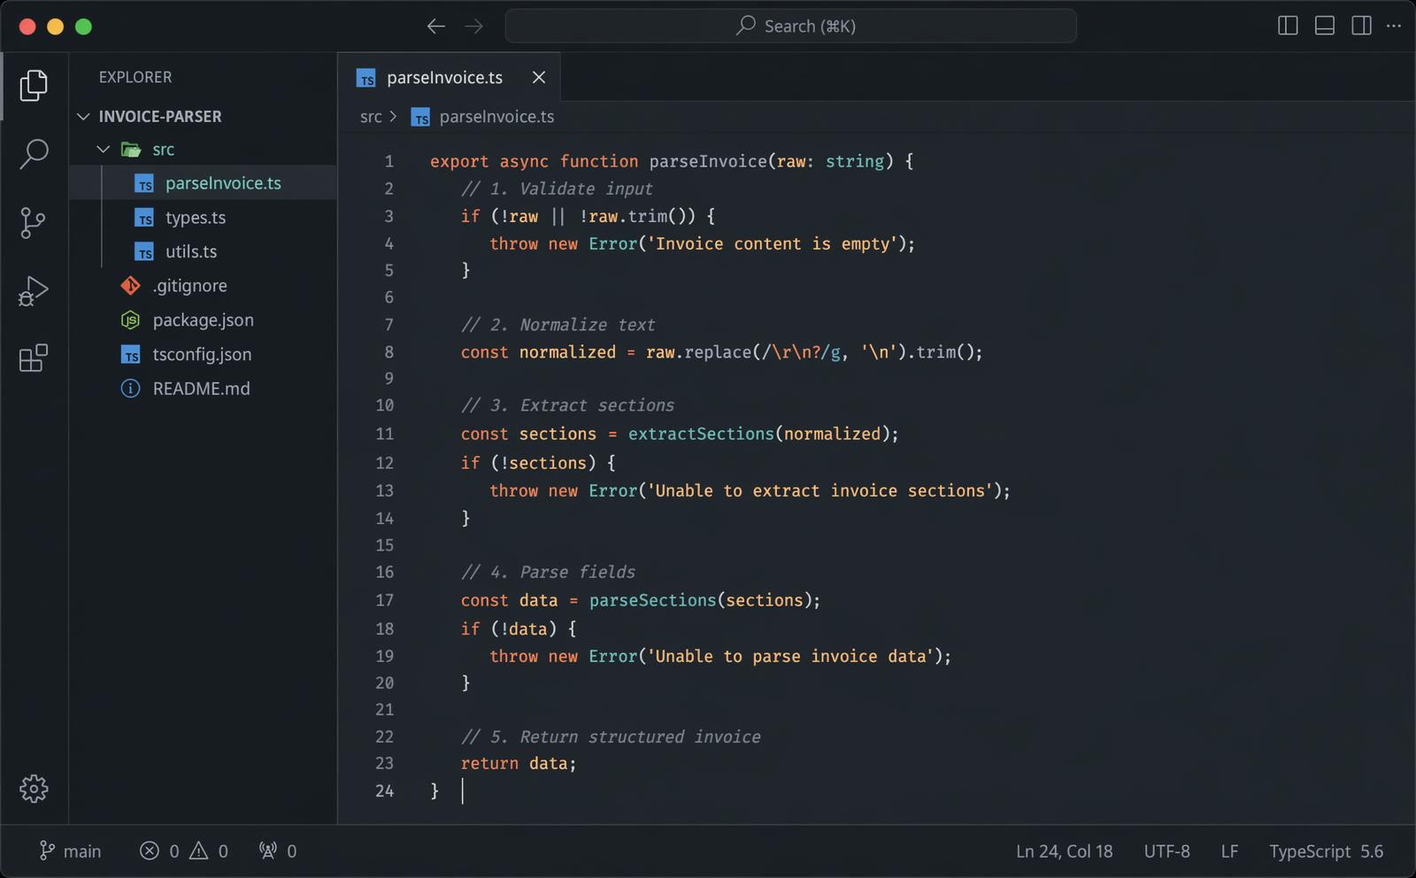Open utils.ts in the file tree
1416x878 pixels.
pos(190,251)
